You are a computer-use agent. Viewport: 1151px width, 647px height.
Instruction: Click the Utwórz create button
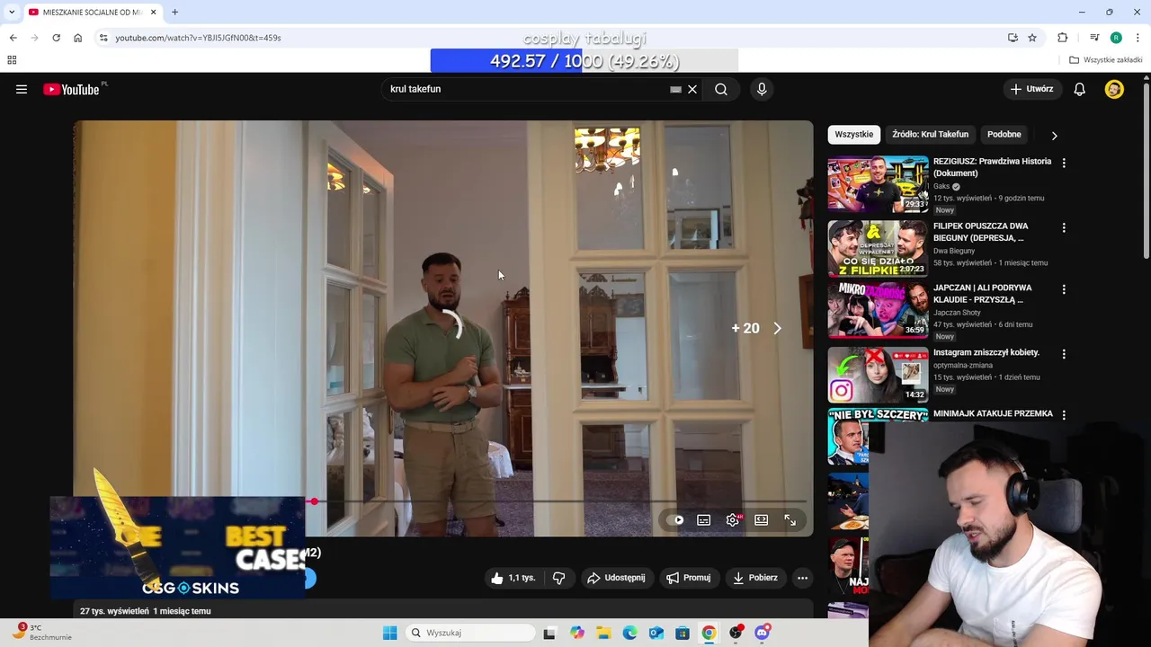point(1031,89)
